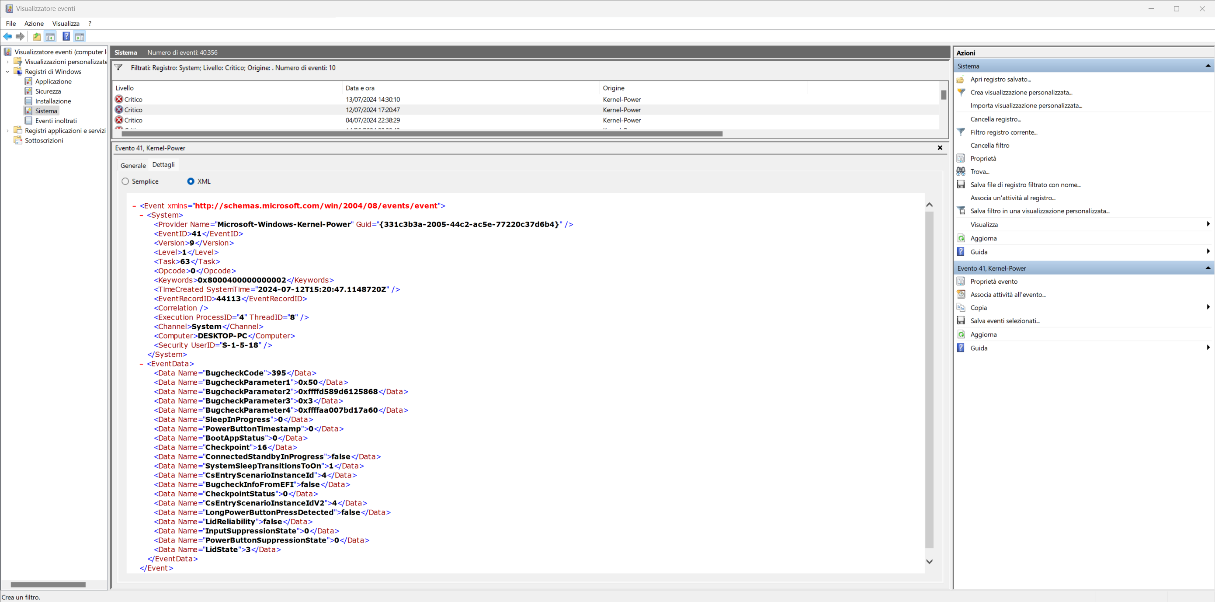
Task: Select the Applicazione log in tree
Action: click(53, 82)
